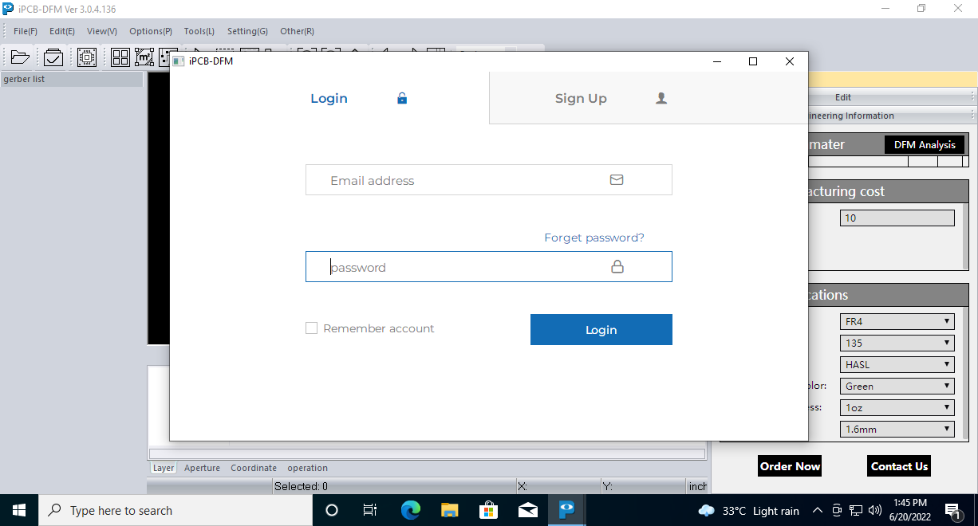Open the Tools(L) menu
Image resolution: width=978 pixels, height=526 pixels.
(199, 31)
